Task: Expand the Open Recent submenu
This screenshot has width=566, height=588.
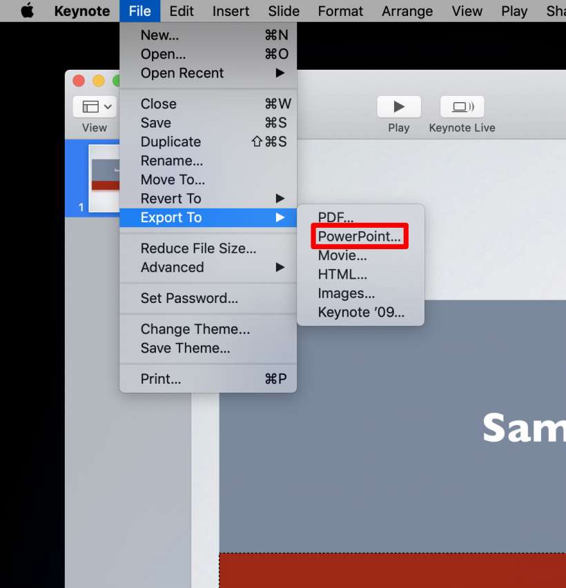Action: pyautogui.click(x=208, y=72)
